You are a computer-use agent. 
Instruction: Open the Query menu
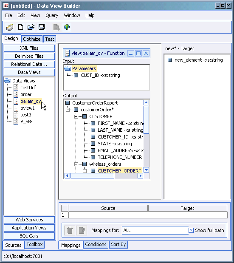tap(52, 15)
